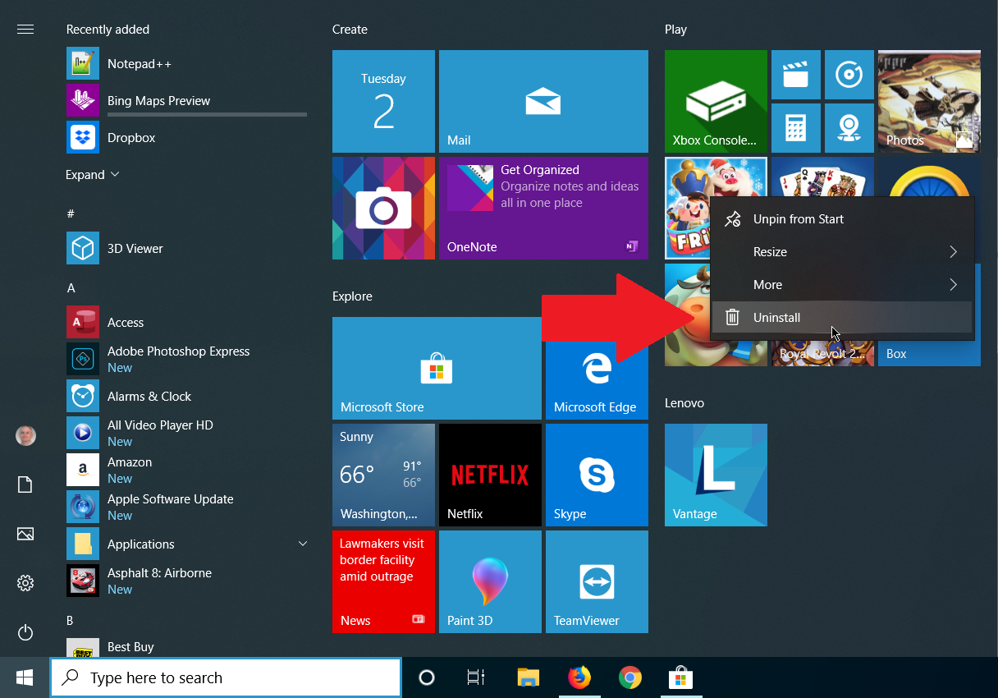The image size is (998, 698).
Task: Expand the Recently added list
Action: pyautogui.click(x=93, y=175)
